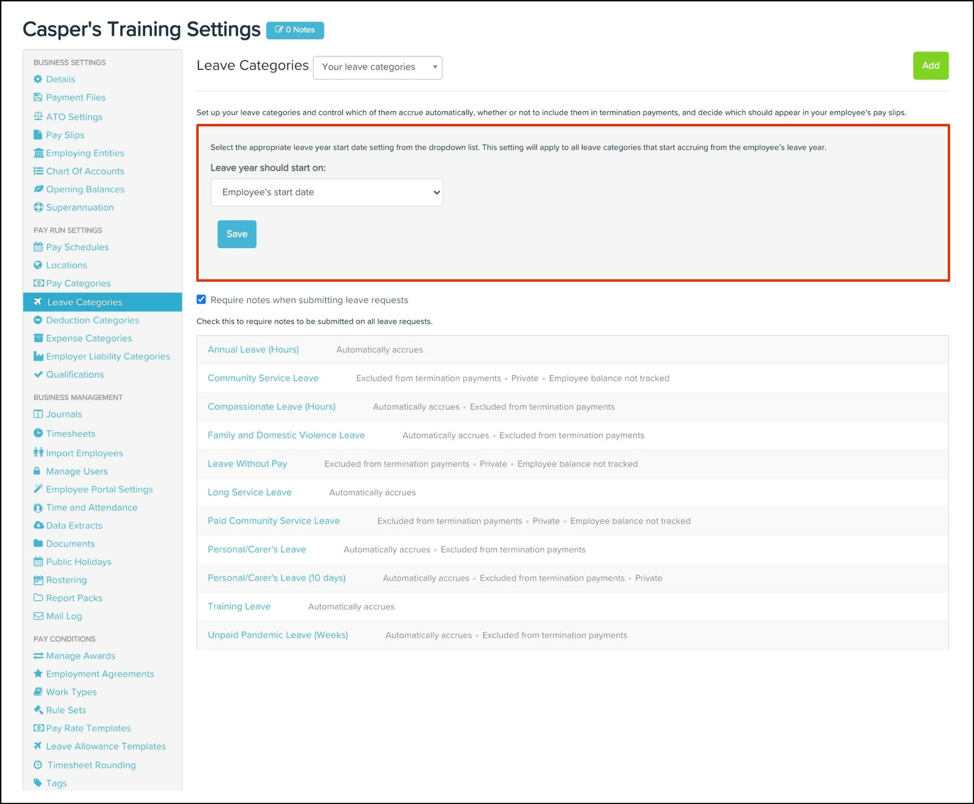Click the star icon for Employment Agreements
Screen dimensions: 974x804
coord(38,674)
